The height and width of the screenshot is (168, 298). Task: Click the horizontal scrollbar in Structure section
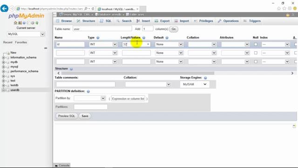point(138,73)
